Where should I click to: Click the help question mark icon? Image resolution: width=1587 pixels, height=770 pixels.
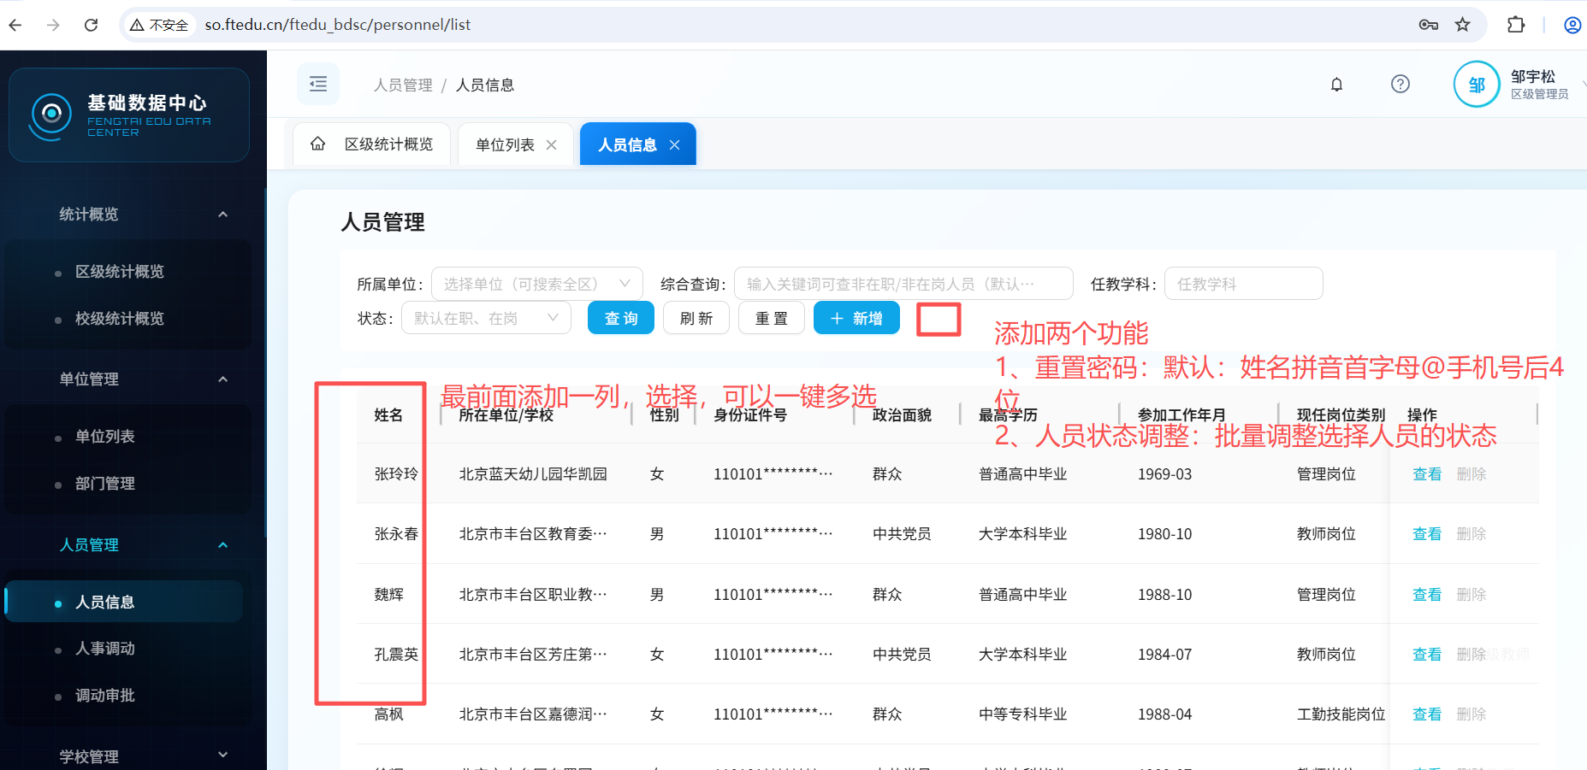pyautogui.click(x=1400, y=84)
